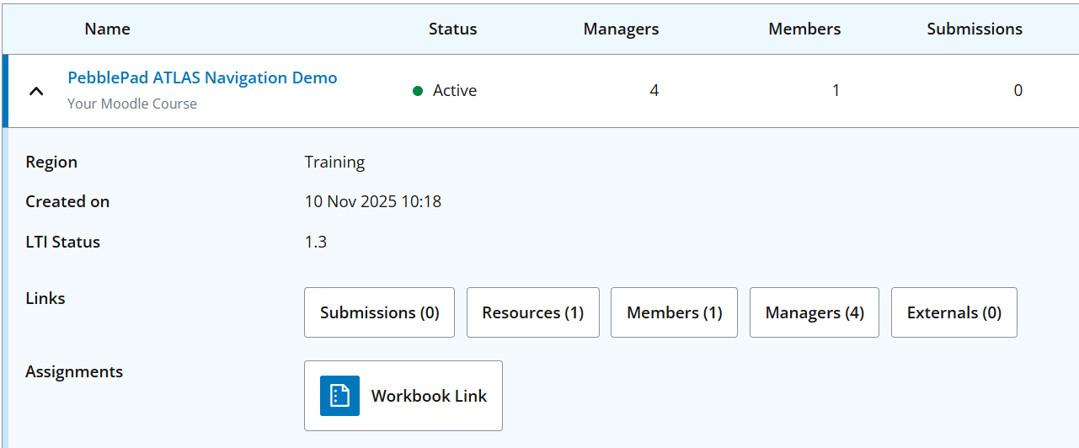Click the Links label
The height and width of the screenshot is (448, 1079).
click(x=45, y=298)
